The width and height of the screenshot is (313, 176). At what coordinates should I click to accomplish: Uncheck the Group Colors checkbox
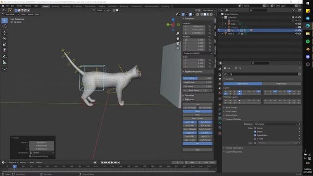(255, 135)
